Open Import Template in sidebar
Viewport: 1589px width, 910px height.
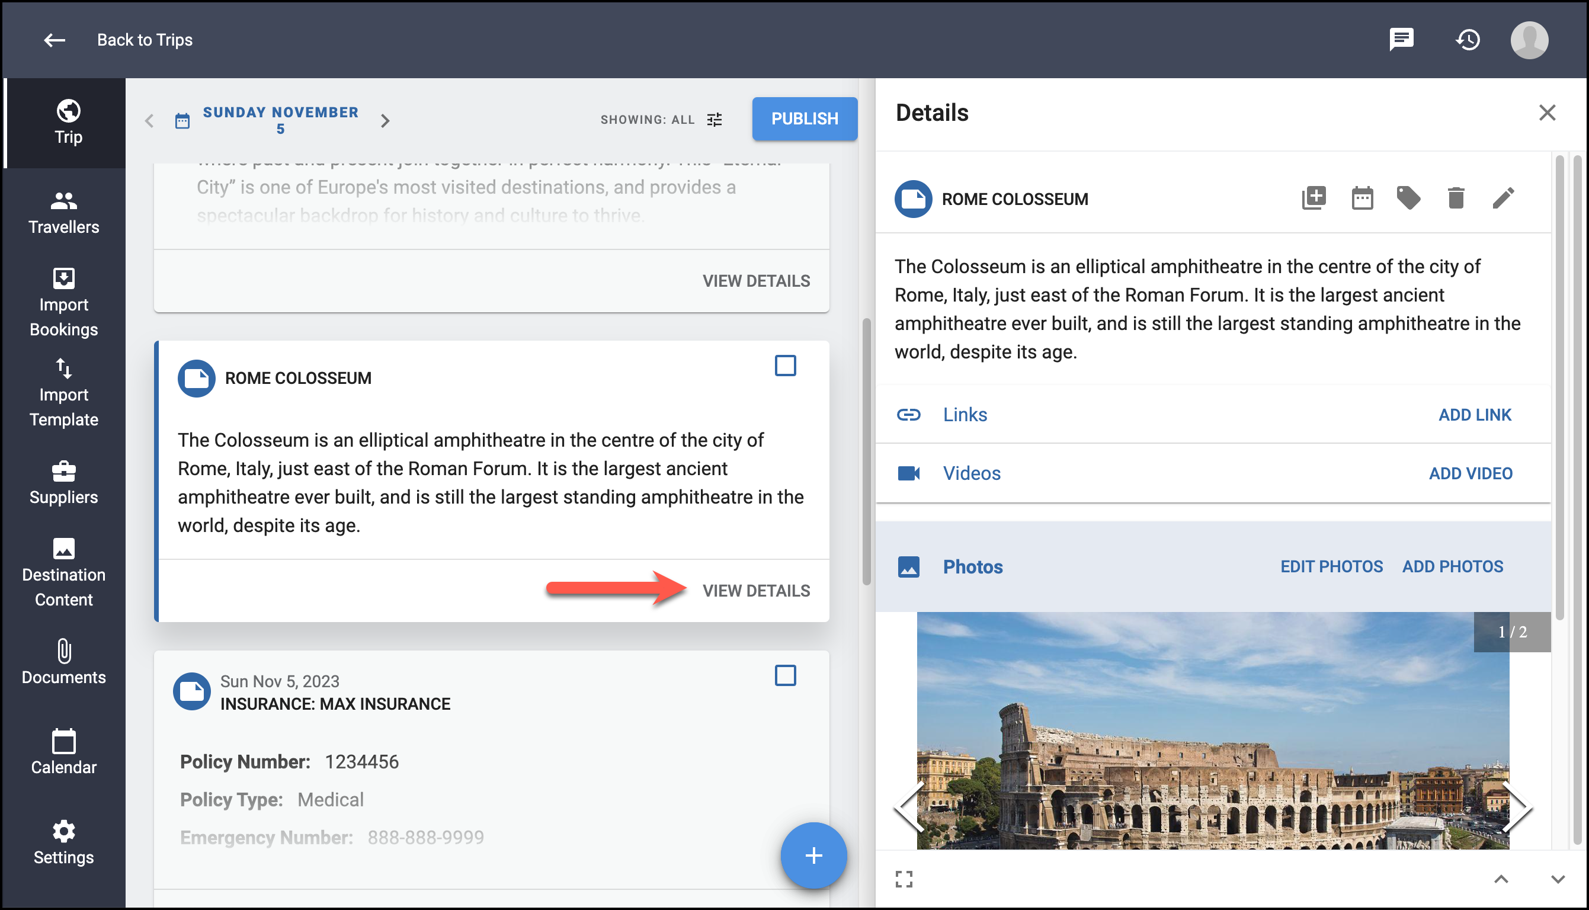[x=64, y=393]
